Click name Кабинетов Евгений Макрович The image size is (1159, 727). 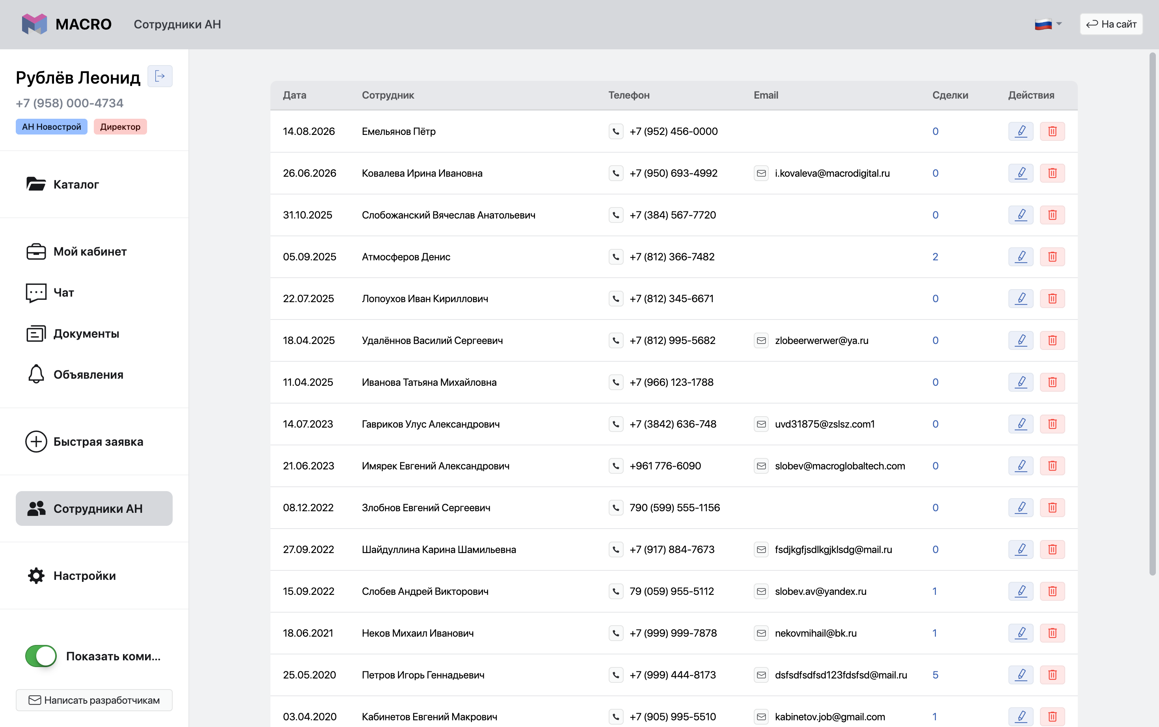(430, 717)
